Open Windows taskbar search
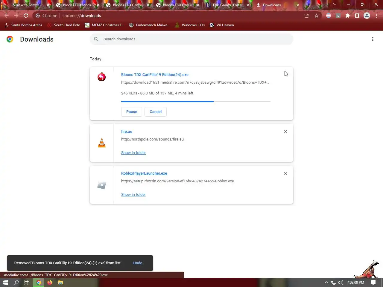This screenshot has height=287, width=383. click(16, 283)
